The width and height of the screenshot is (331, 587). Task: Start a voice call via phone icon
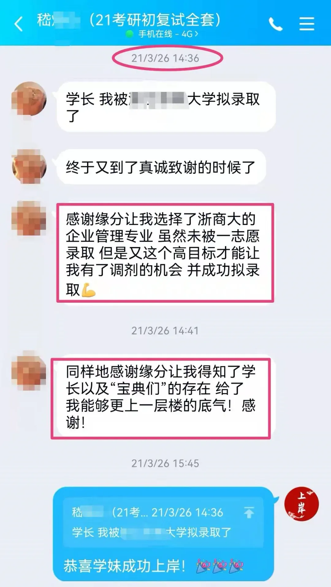coord(275,24)
